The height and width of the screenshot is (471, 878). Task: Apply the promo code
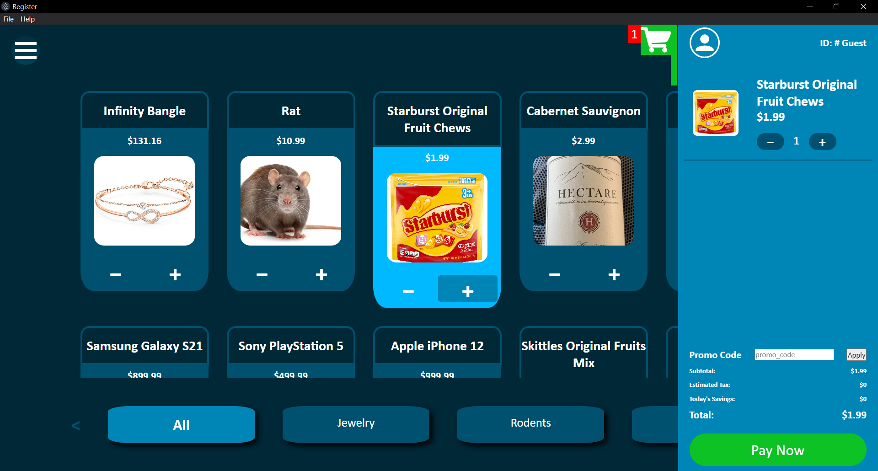click(856, 355)
